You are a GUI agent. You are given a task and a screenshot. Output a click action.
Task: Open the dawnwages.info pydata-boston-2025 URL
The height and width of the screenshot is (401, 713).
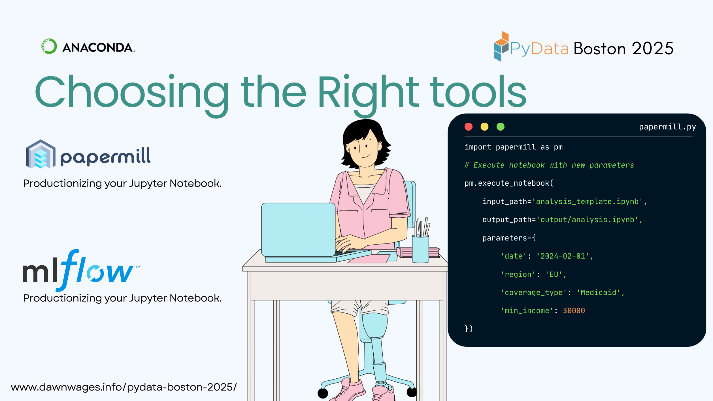tap(124, 387)
